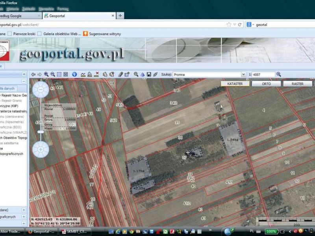Click the geoportal.gov.pl banner logo
315x236 pixels.
tap(72, 54)
